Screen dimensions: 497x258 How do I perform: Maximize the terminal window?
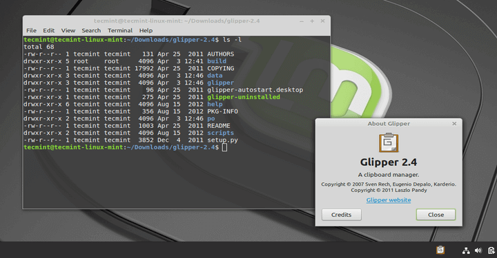coord(312,21)
